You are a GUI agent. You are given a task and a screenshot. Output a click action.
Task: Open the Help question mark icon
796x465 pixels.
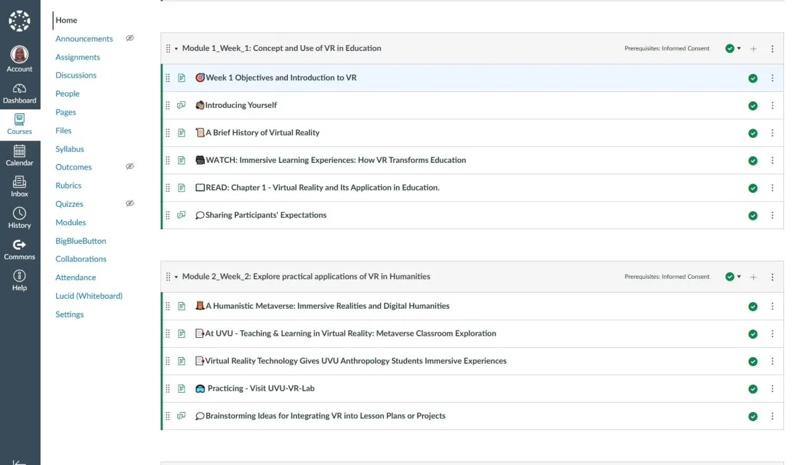(x=19, y=276)
